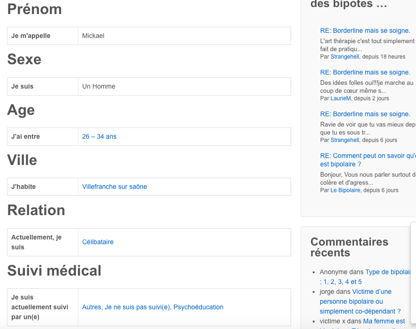Visit Strangehell profile from 6 jours post
The width and height of the screenshot is (416, 329).
pos(345,140)
